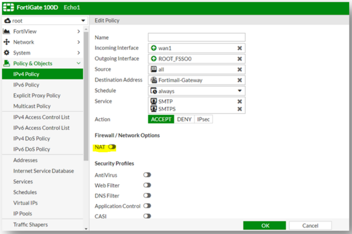
Task: Remove the SMTPS service entry
Action: tap(240, 109)
